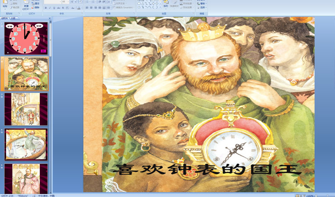
Task: Open the Shape Effects (形状效果) dropdown
Action: 187,7
